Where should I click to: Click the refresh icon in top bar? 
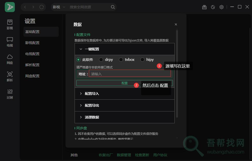(42, 7)
